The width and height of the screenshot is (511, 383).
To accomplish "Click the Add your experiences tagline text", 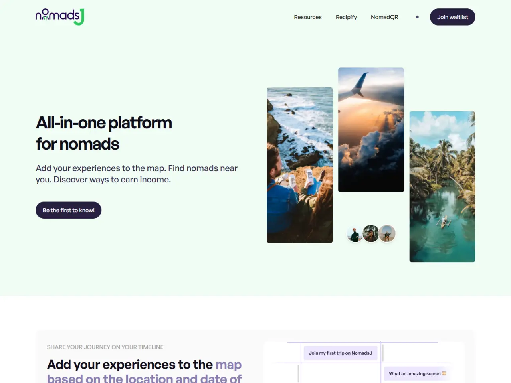I will coord(137,174).
